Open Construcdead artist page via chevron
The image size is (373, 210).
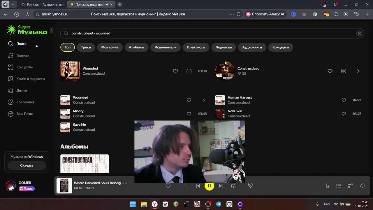(358, 71)
